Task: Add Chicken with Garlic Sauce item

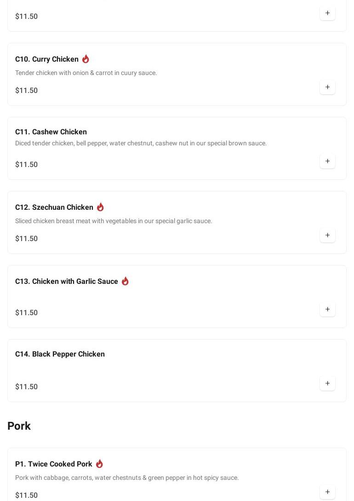Action: click(327, 309)
